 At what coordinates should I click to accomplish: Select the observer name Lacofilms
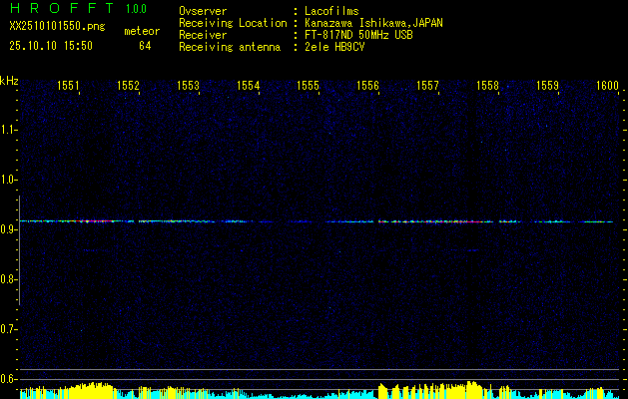coord(339,10)
